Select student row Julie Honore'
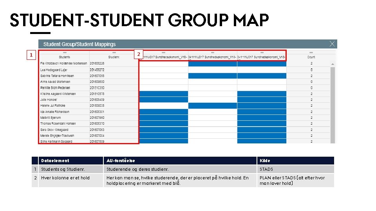Screen dimensions: 376x211 click(49, 100)
